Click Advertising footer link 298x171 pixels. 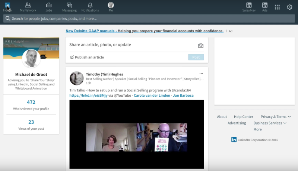pos(237,123)
